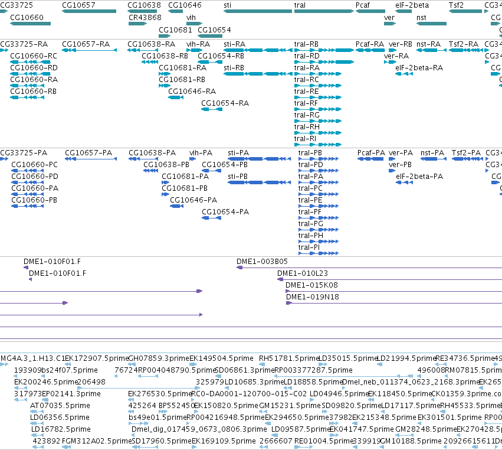
Task: Click the CR43868 gene feature
Action: coord(137,24)
